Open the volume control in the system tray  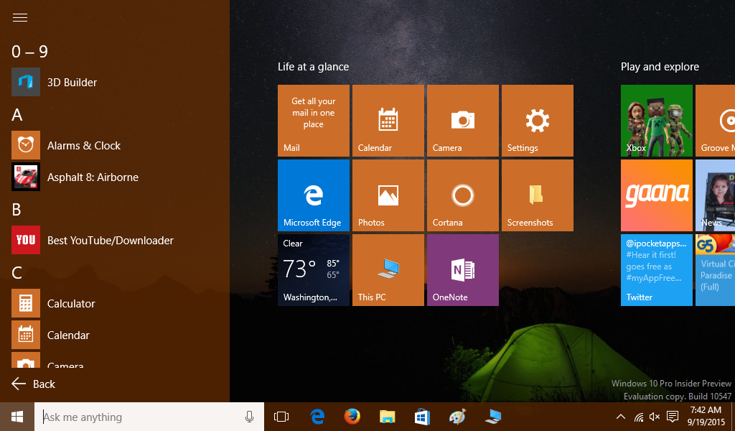tap(654, 417)
